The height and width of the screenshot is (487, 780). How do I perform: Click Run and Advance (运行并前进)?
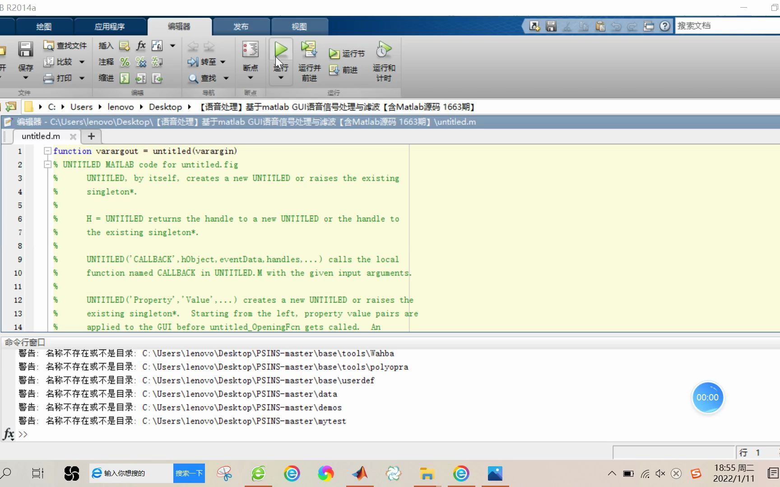(x=309, y=61)
